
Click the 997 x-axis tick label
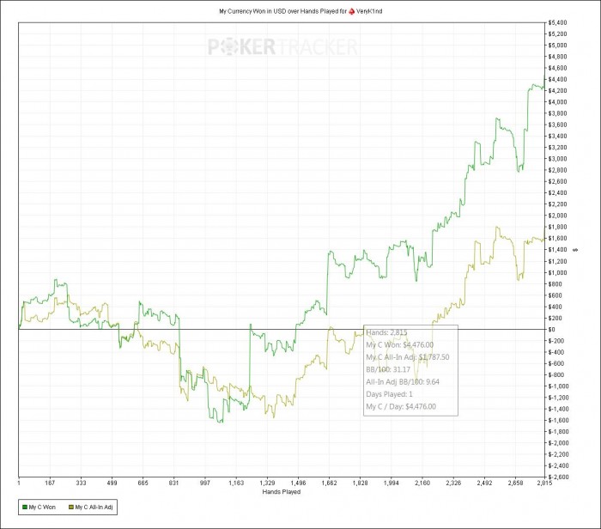click(x=205, y=483)
